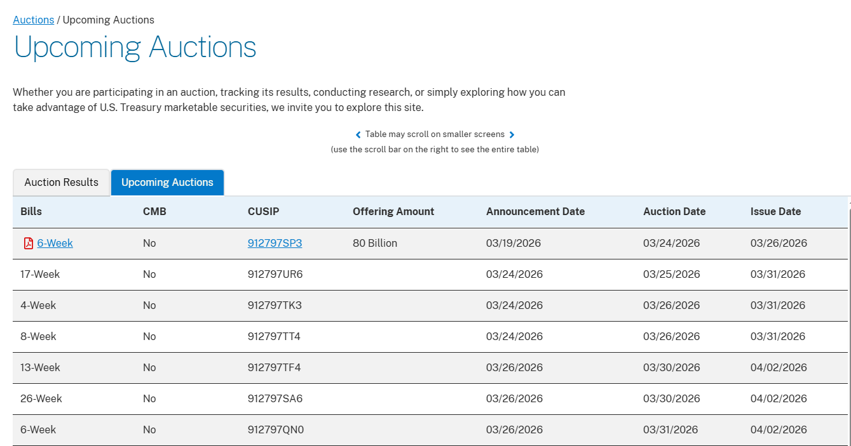Click the Bills column header

pos(31,212)
